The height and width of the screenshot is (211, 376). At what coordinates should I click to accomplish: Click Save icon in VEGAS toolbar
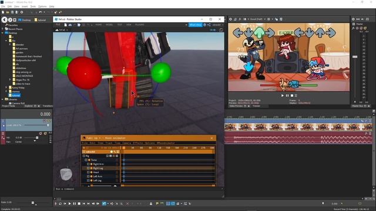tap(12, 12)
